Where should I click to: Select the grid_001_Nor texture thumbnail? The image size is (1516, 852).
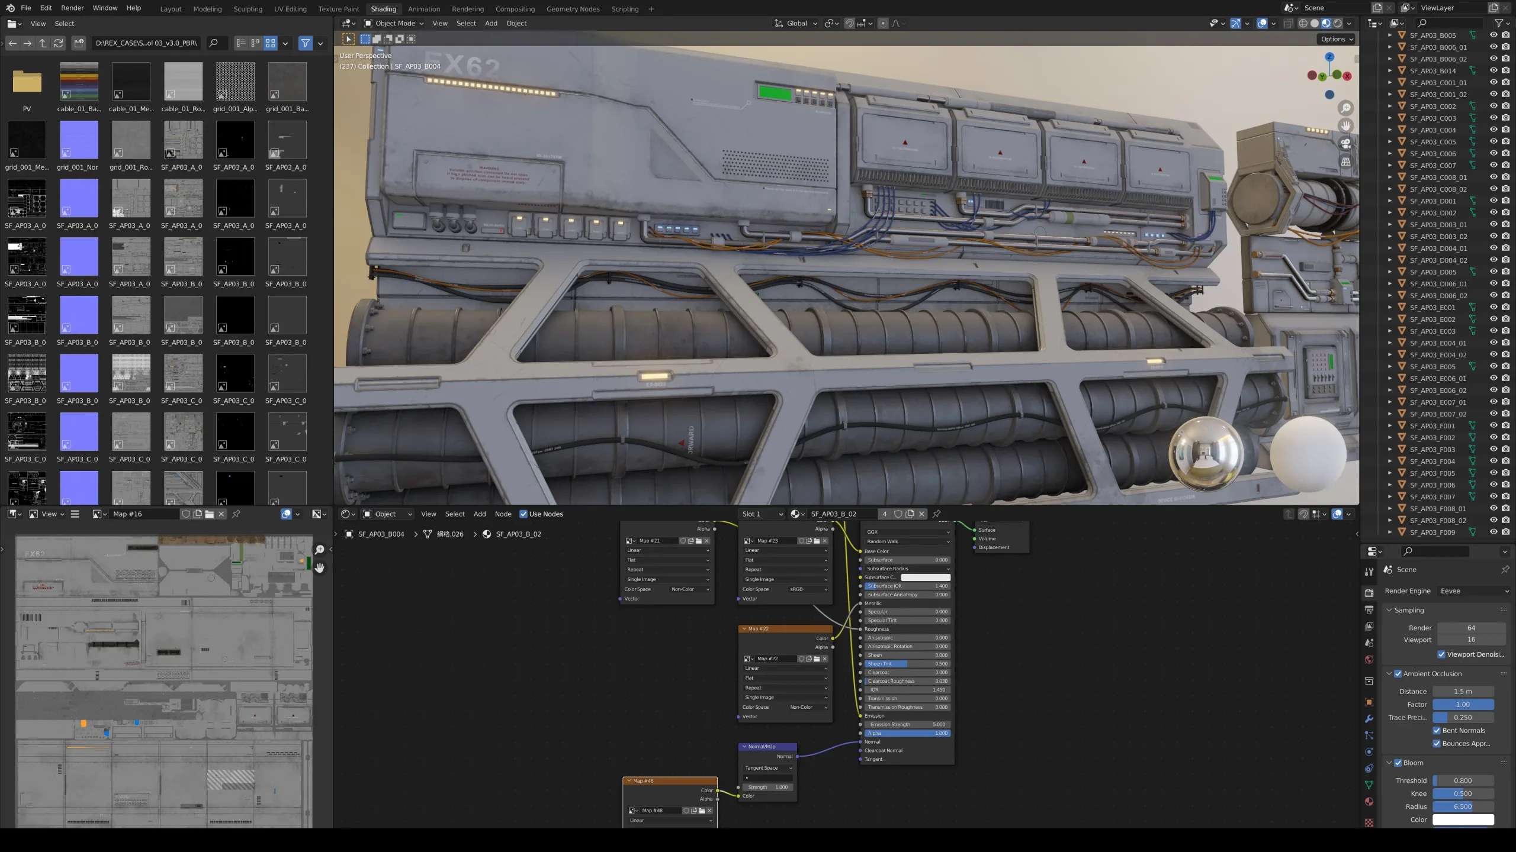pos(79,141)
